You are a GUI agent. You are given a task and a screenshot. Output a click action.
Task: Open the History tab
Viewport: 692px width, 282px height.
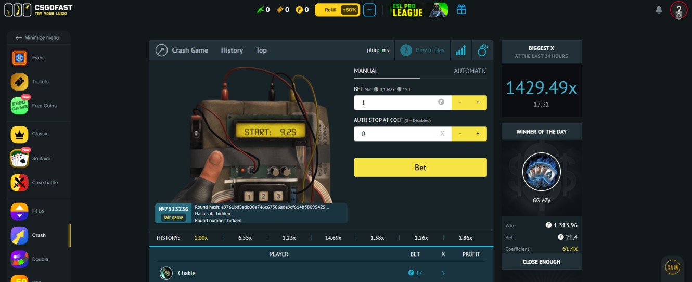pyautogui.click(x=232, y=50)
